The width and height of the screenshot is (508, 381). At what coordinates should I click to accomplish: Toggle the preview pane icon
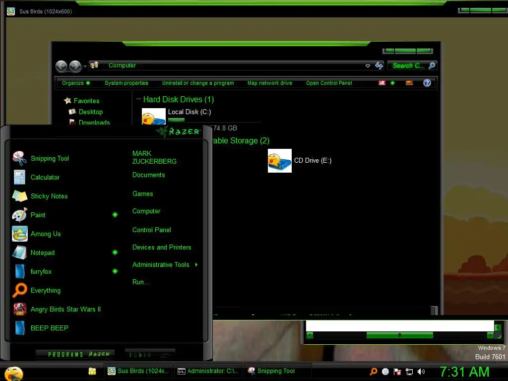click(x=409, y=83)
